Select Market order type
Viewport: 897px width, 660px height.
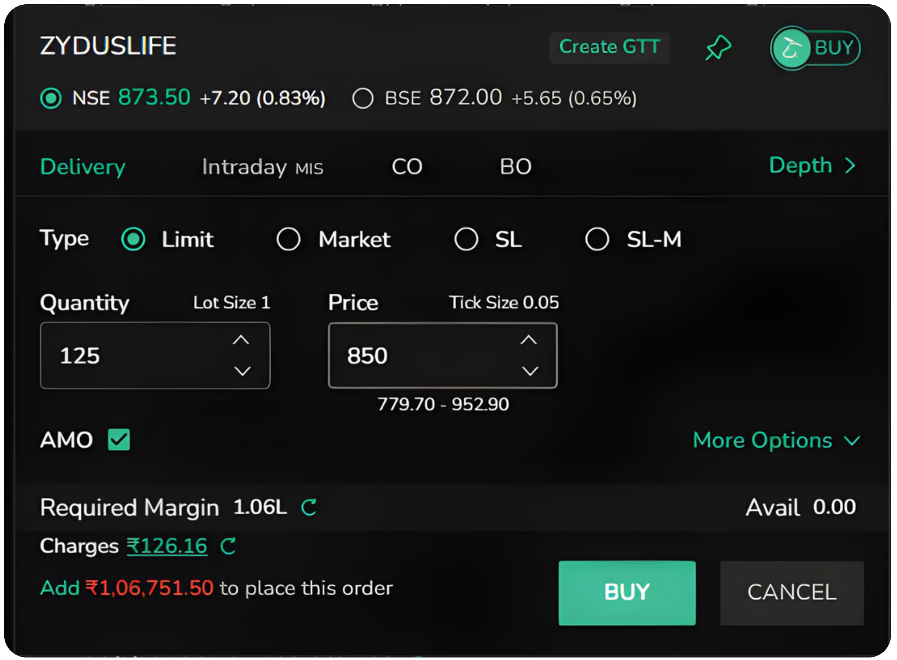tap(289, 239)
